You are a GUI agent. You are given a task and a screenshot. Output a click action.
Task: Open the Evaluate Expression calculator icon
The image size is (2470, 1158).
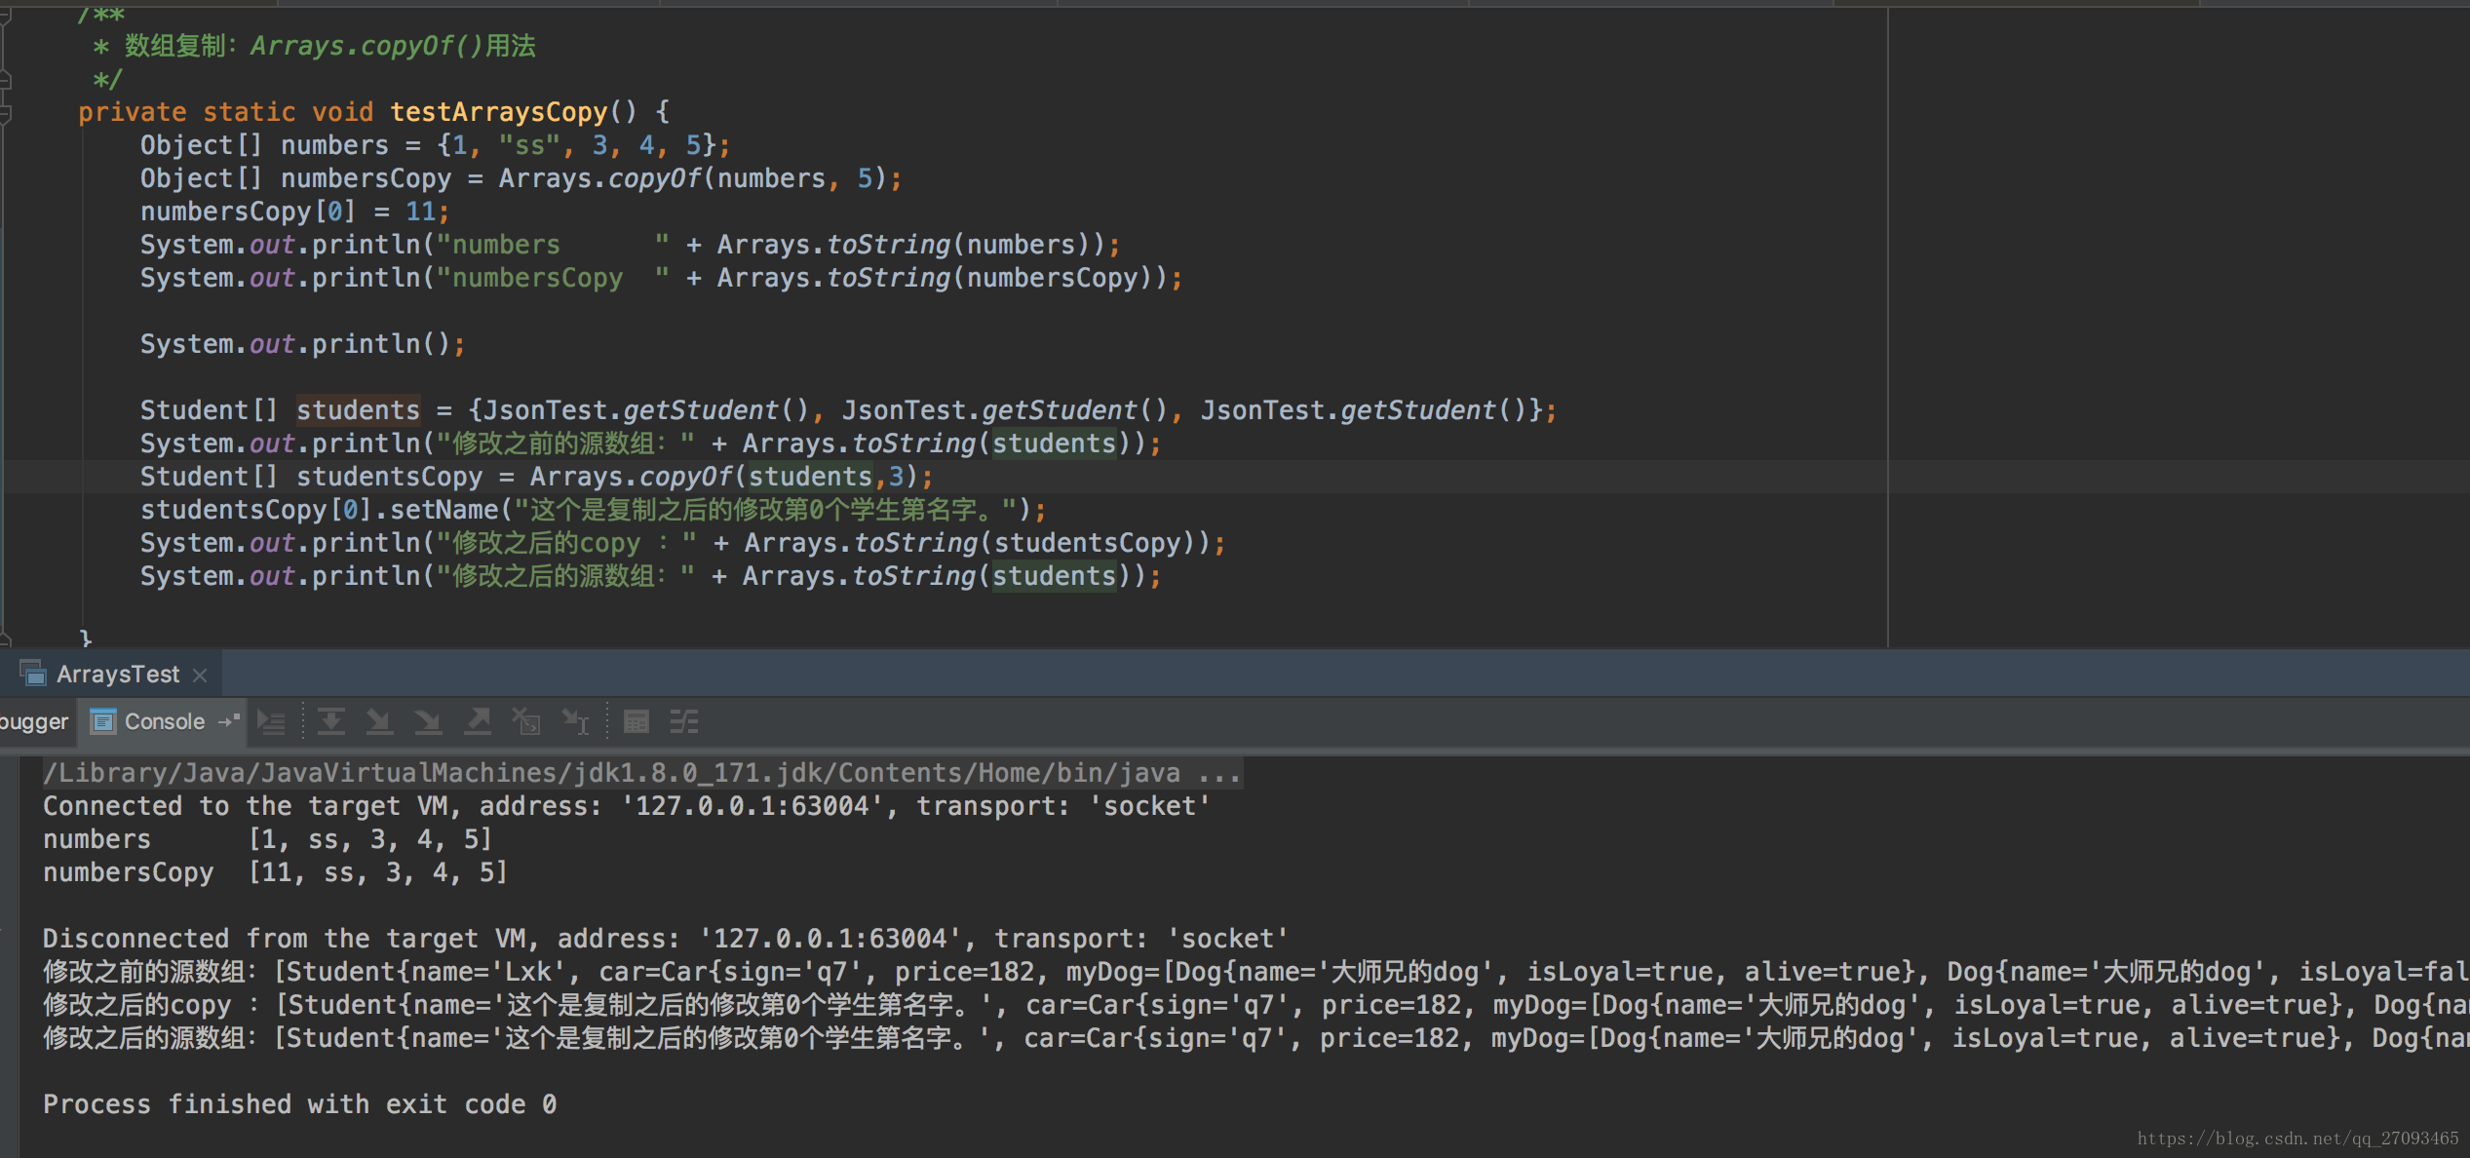(x=637, y=722)
